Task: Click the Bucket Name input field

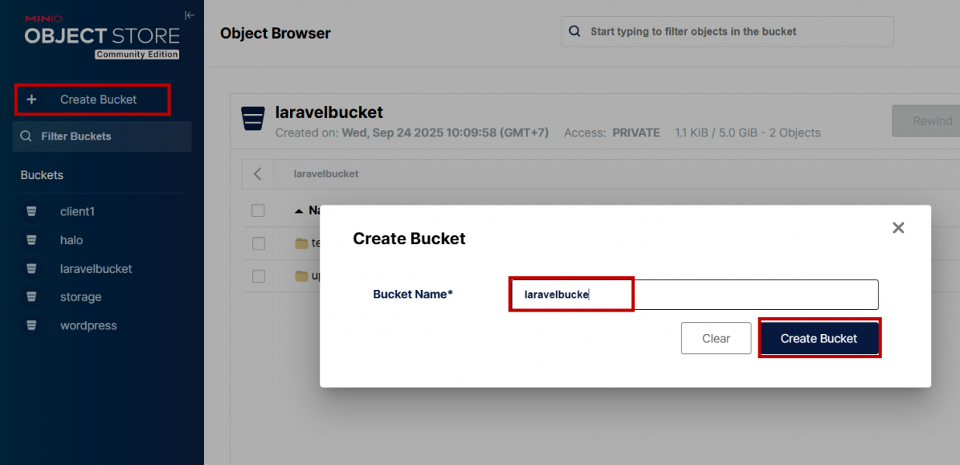Action: coord(693,294)
